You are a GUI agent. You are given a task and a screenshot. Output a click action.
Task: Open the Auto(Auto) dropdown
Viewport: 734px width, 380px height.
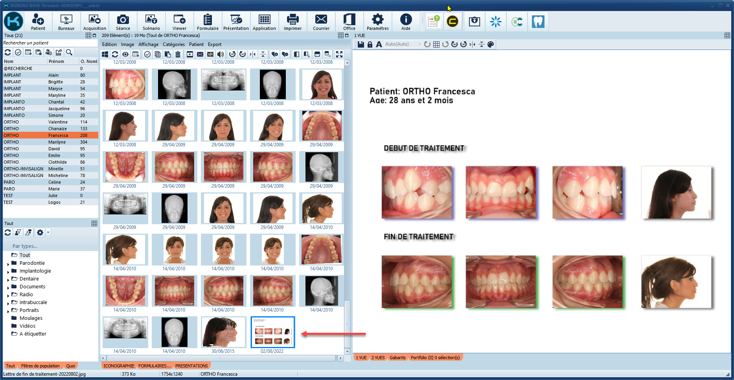coord(419,44)
